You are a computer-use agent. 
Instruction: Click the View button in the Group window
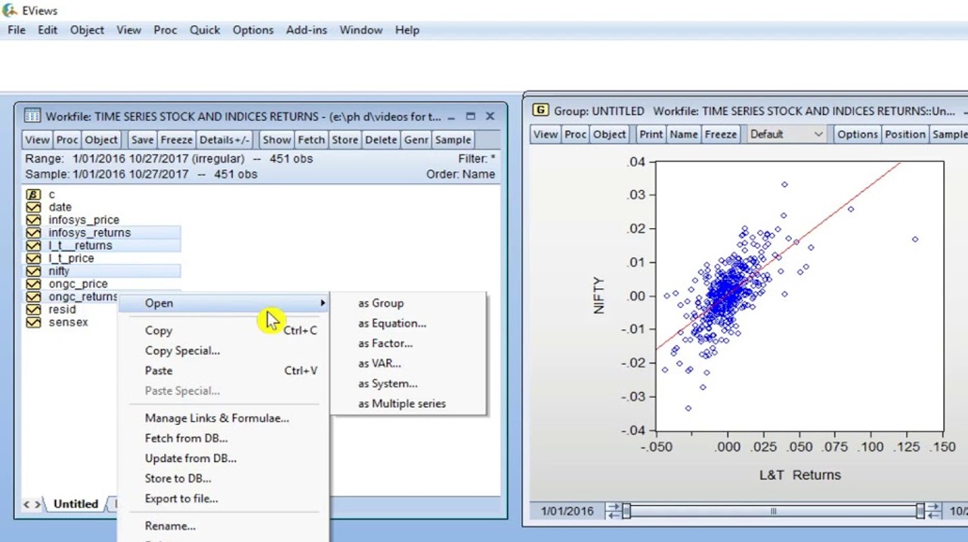tap(545, 134)
